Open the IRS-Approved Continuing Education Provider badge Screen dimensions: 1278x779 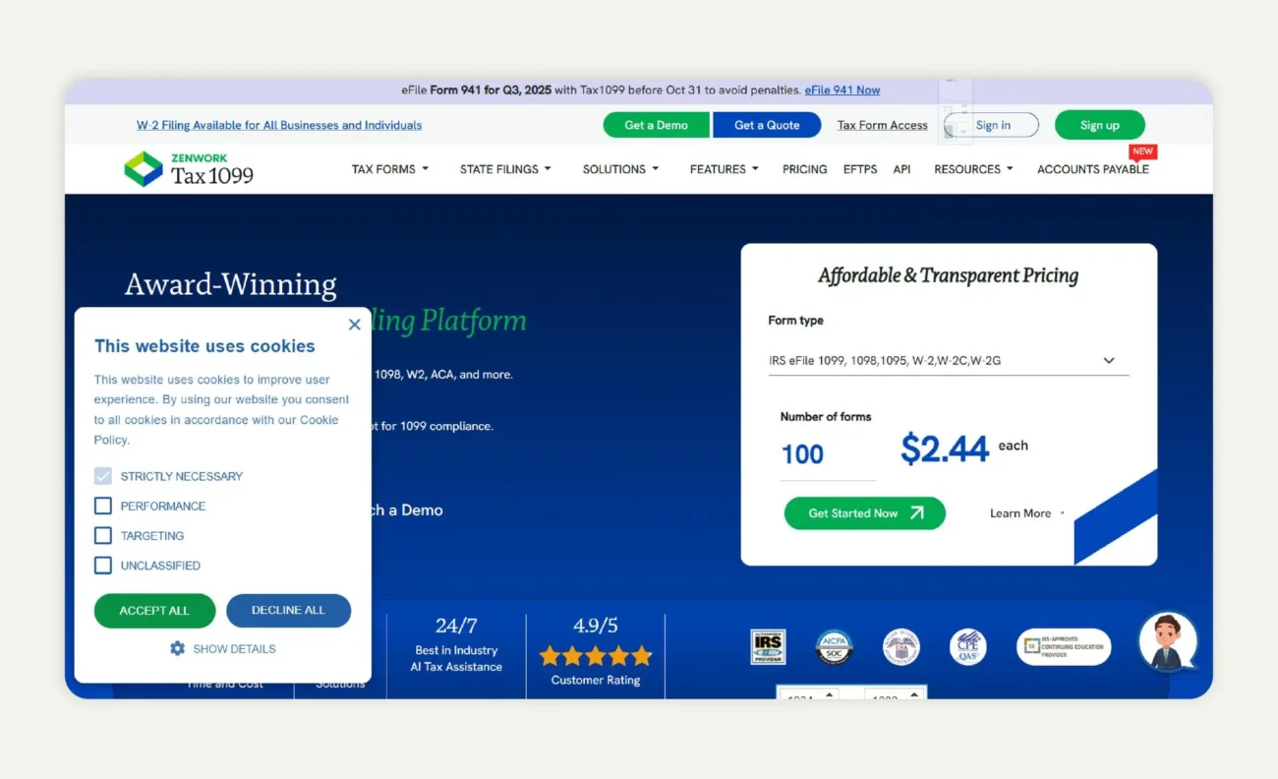pos(1064,646)
